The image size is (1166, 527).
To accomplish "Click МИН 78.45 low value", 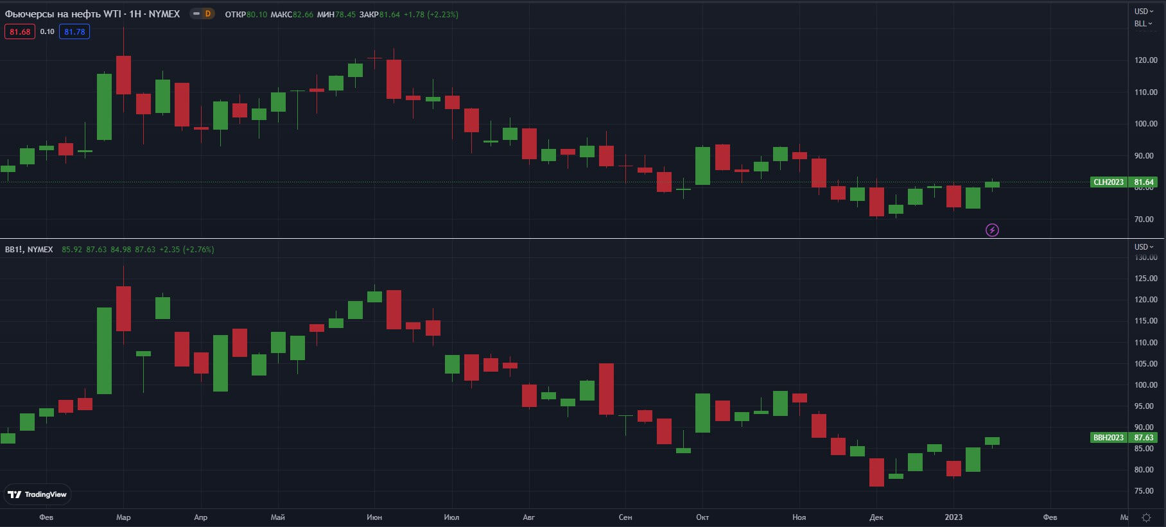I will tap(336, 14).
